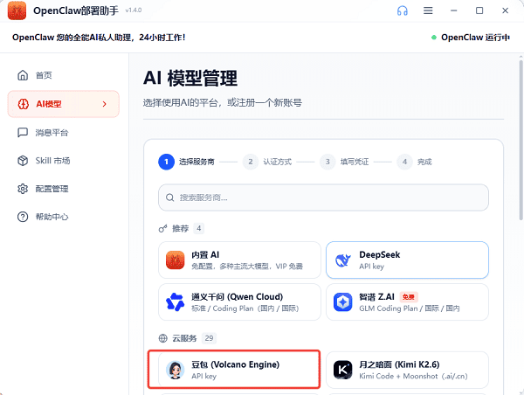Open customer support headset icon

403,10
